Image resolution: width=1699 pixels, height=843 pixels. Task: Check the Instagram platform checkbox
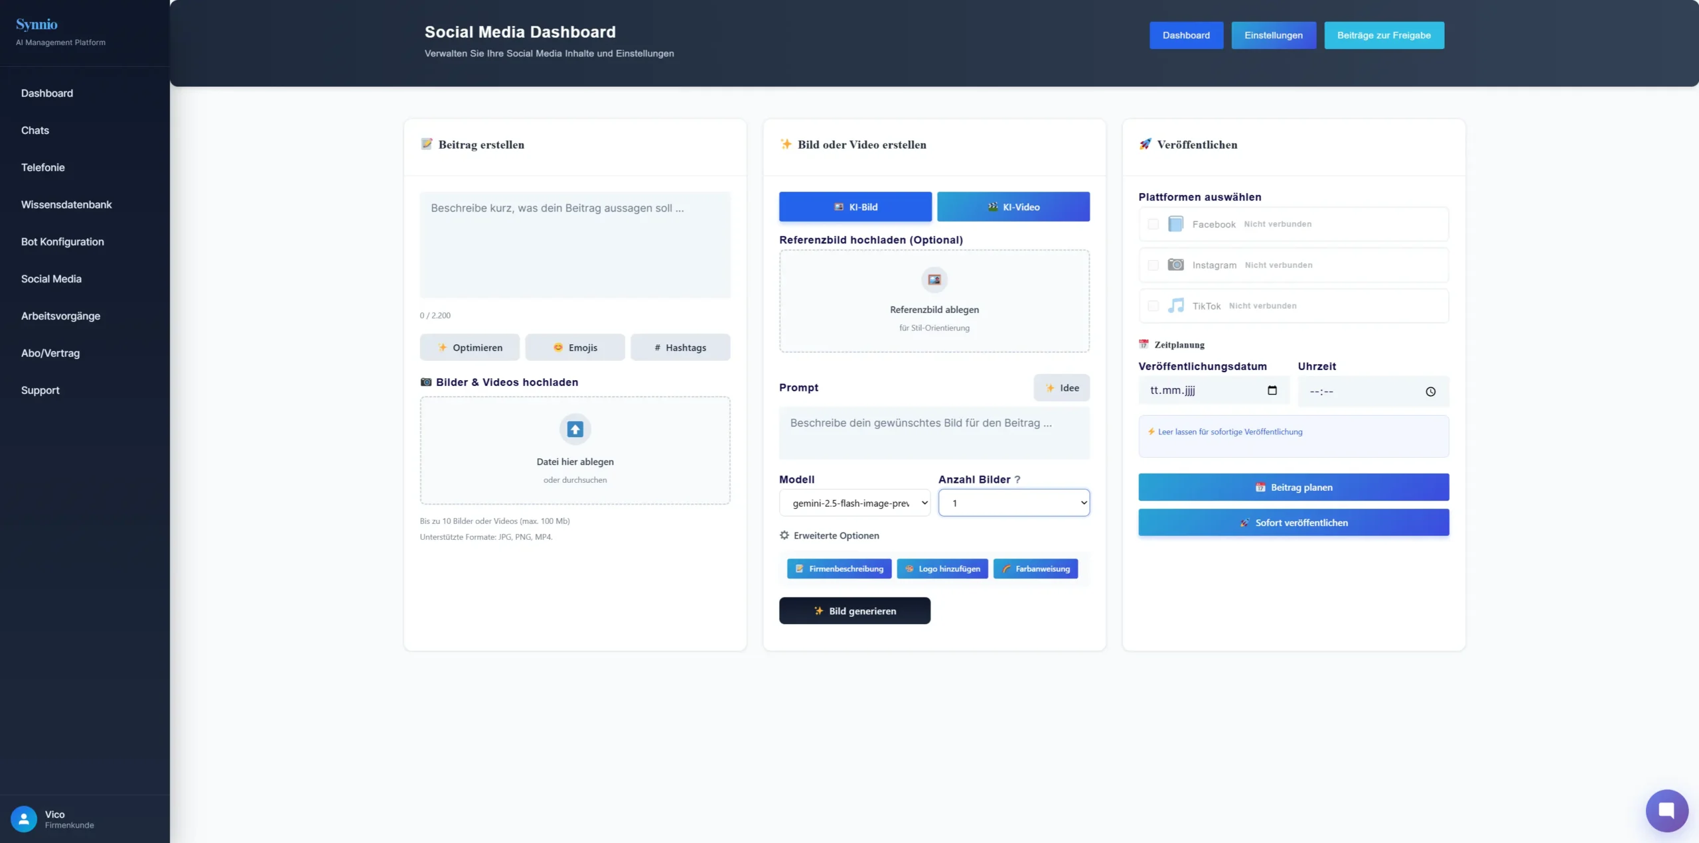click(1153, 265)
